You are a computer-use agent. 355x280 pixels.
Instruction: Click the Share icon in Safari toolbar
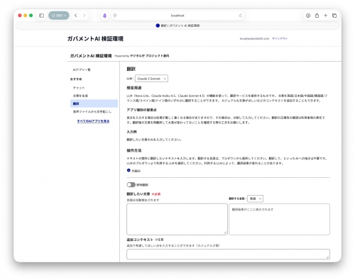pos(317,16)
